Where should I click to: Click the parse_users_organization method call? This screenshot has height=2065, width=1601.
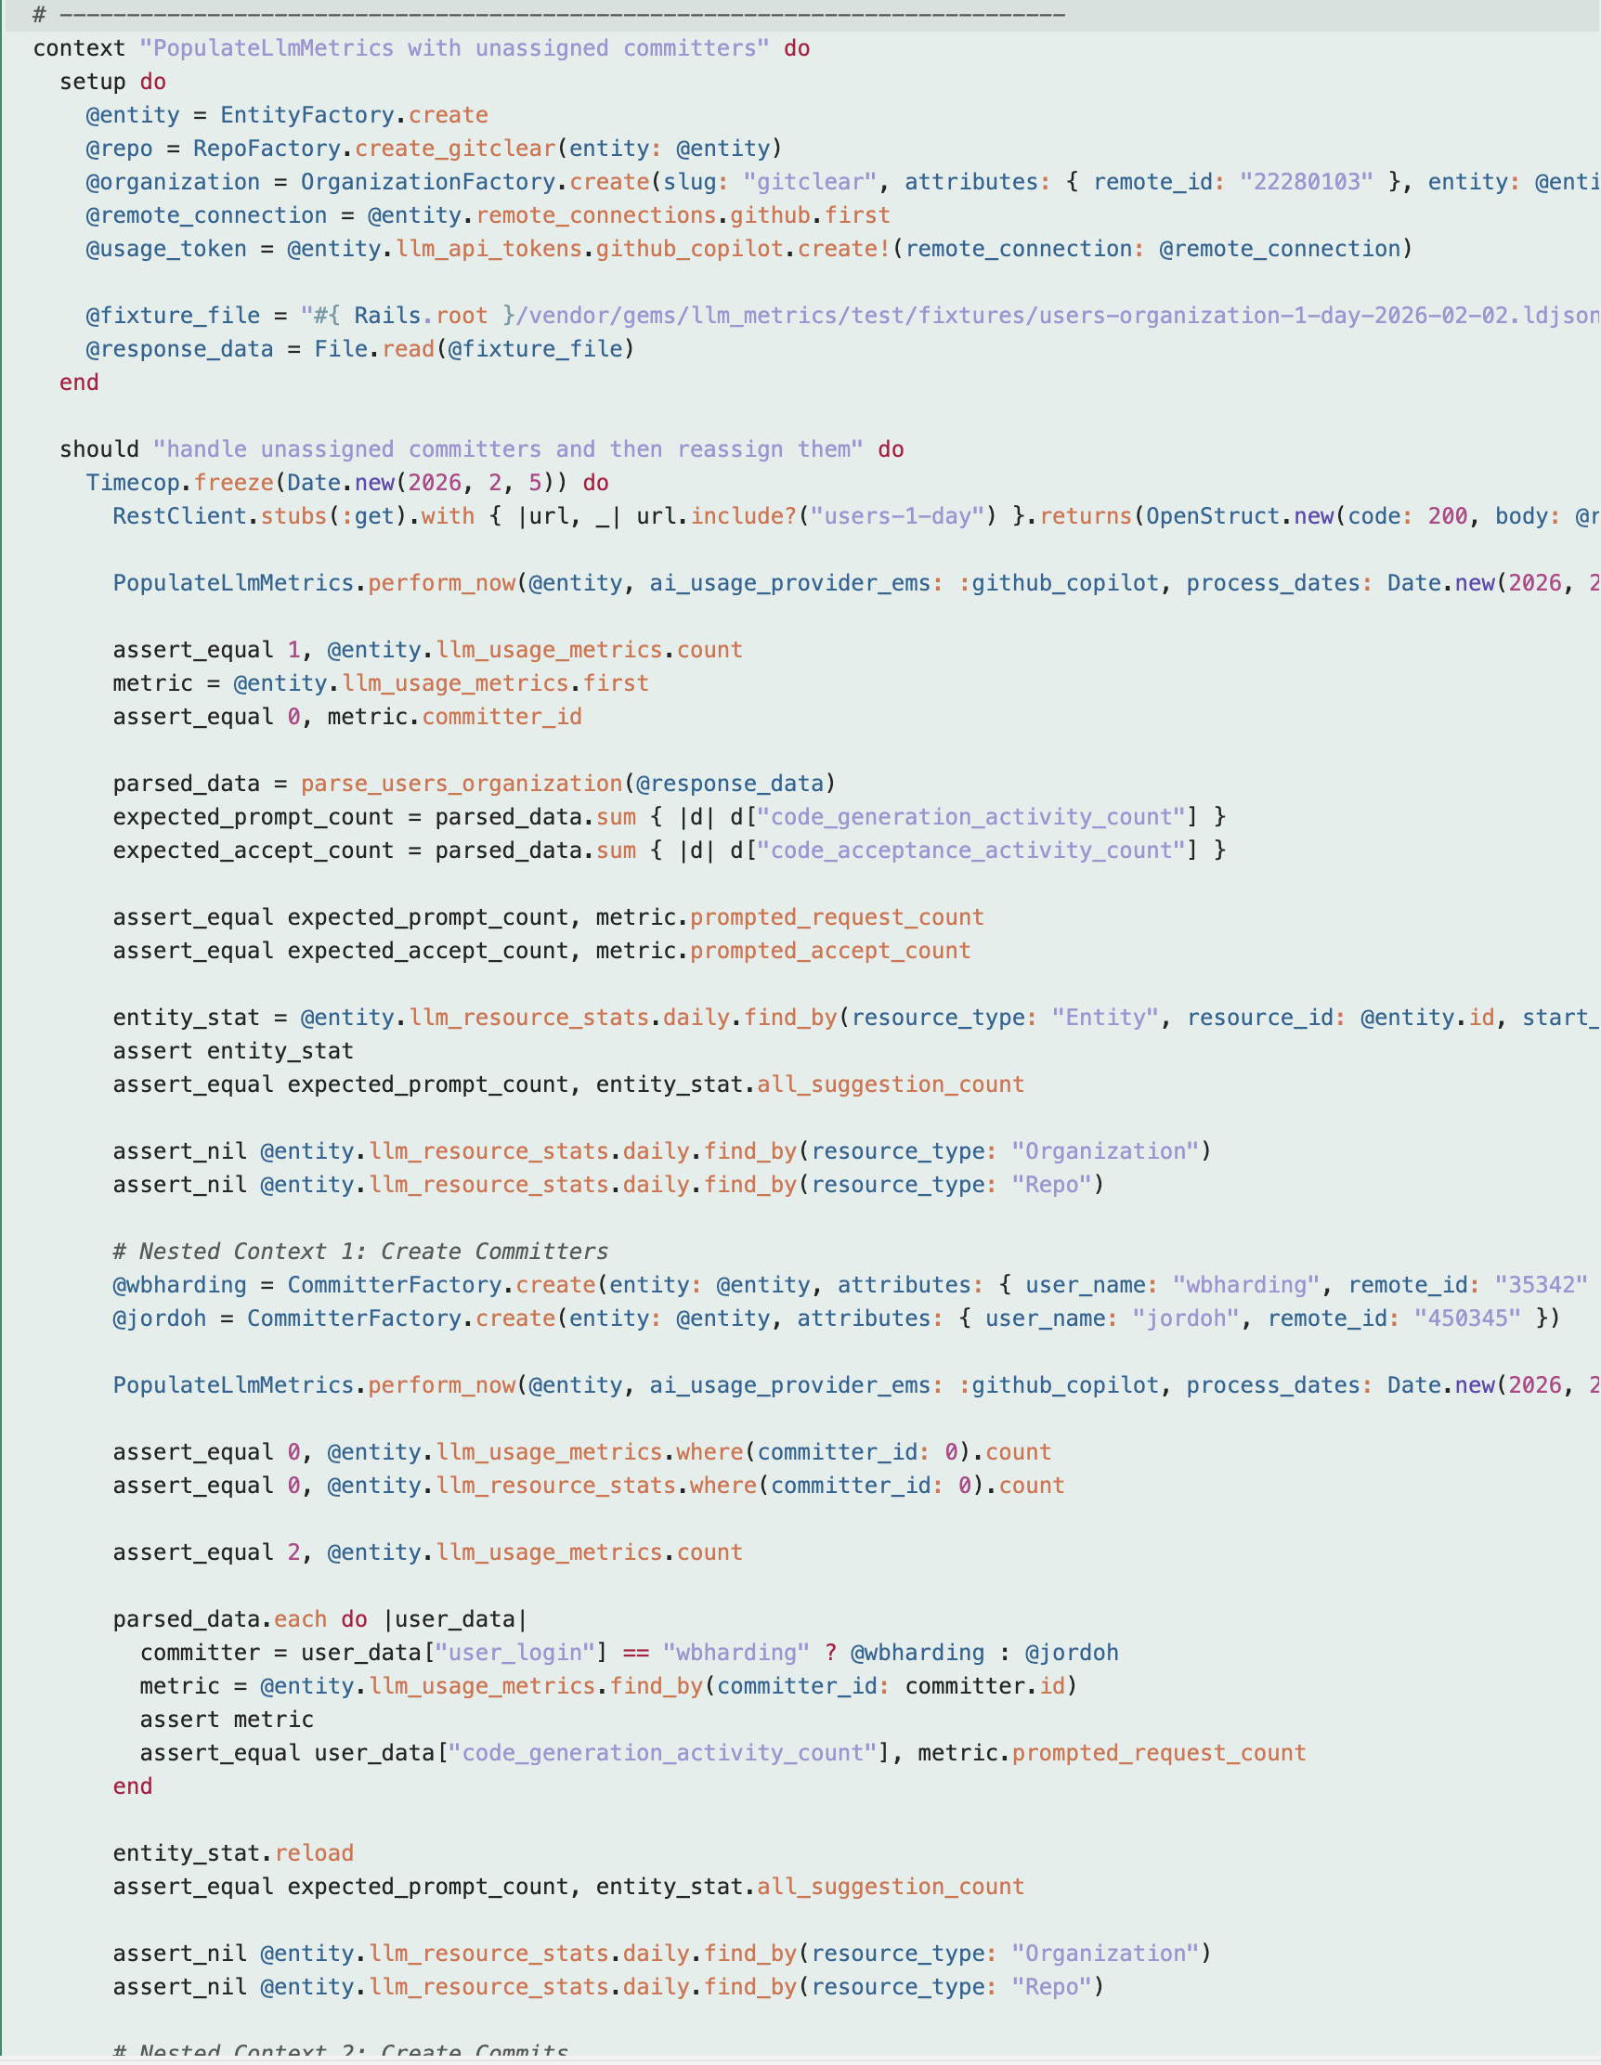click(461, 784)
